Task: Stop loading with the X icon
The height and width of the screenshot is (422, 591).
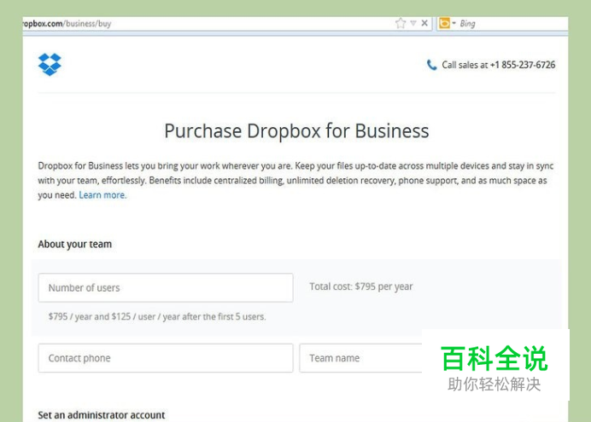Action: 424,23
